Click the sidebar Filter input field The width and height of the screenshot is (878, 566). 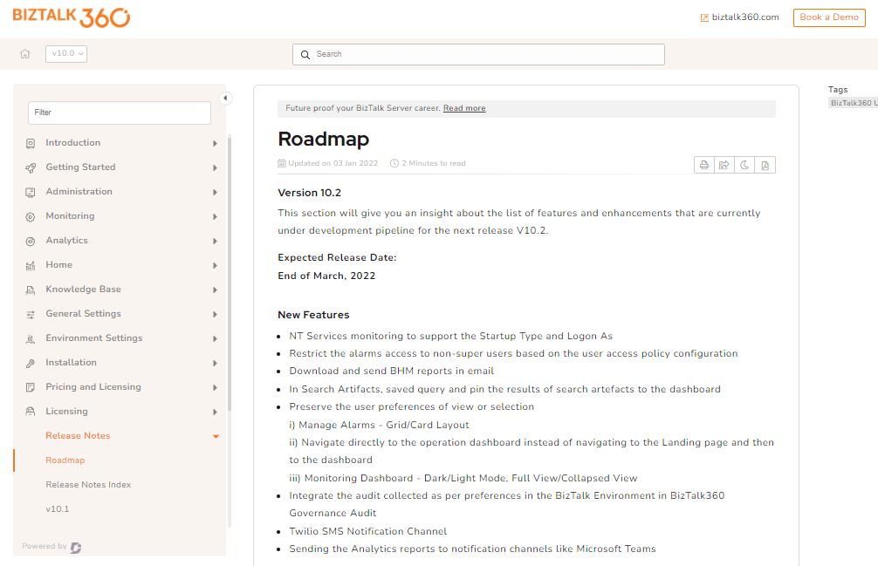[x=120, y=113]
